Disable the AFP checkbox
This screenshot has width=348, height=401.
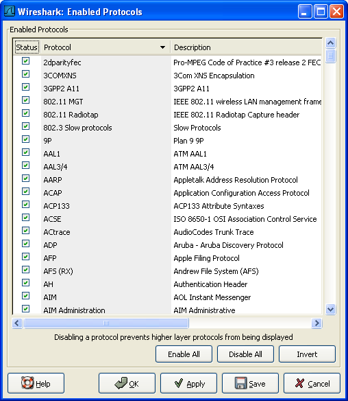25,257
